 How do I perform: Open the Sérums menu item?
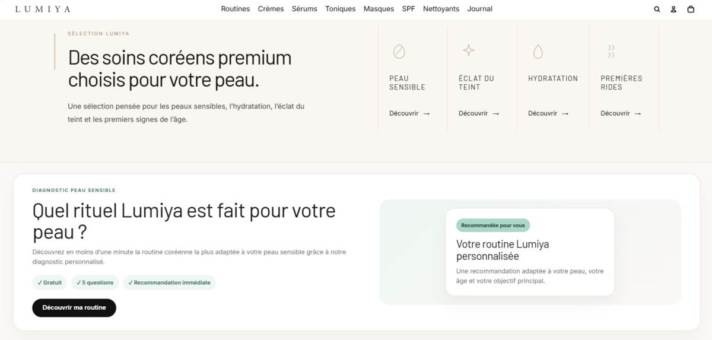(x=304, y=9)
